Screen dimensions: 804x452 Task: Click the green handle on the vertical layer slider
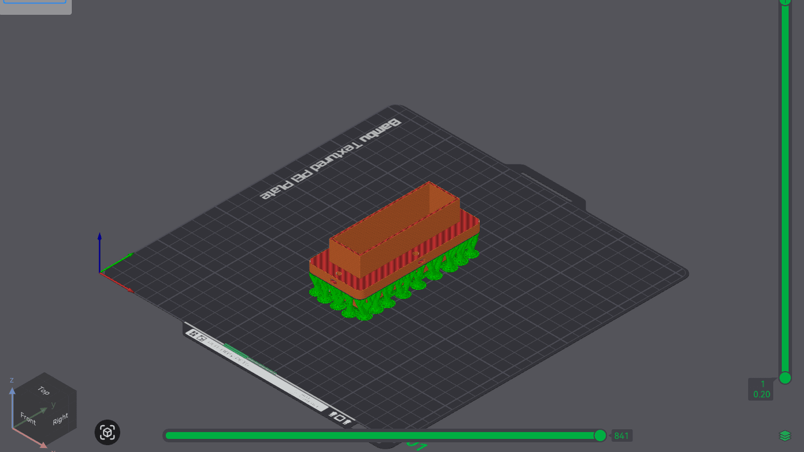tap(785, 377)
